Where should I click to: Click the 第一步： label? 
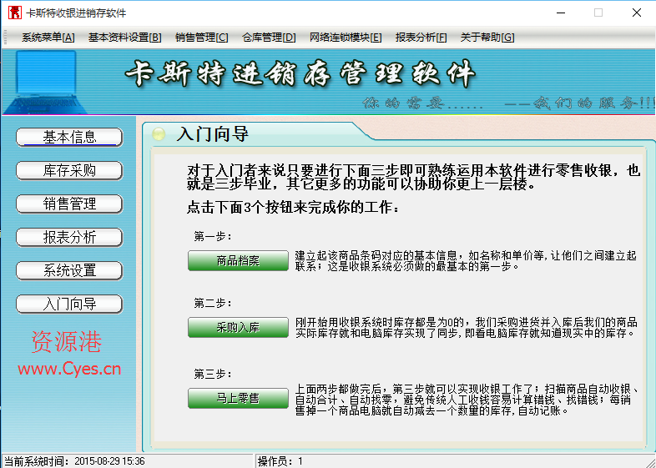pos(213,236)
